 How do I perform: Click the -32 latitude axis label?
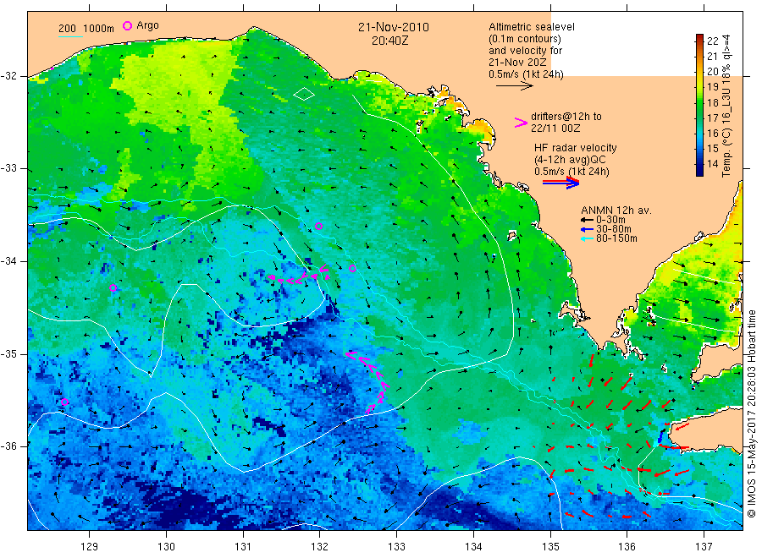coord(8,76)
